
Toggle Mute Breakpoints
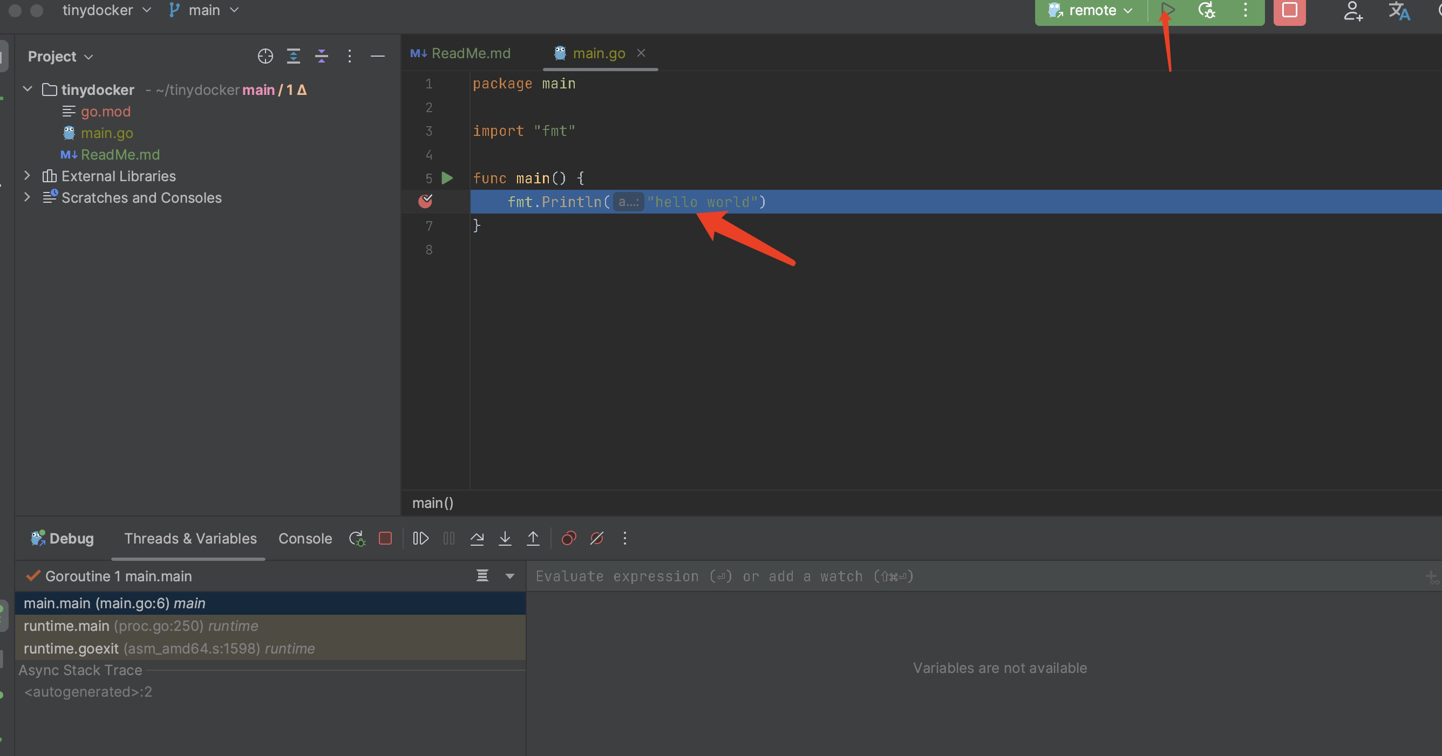pos(597,538)
